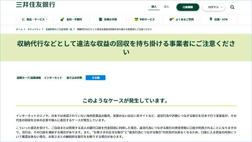
Task: Click the grid icon beside 商品・サービス
Action: [23, 19]
